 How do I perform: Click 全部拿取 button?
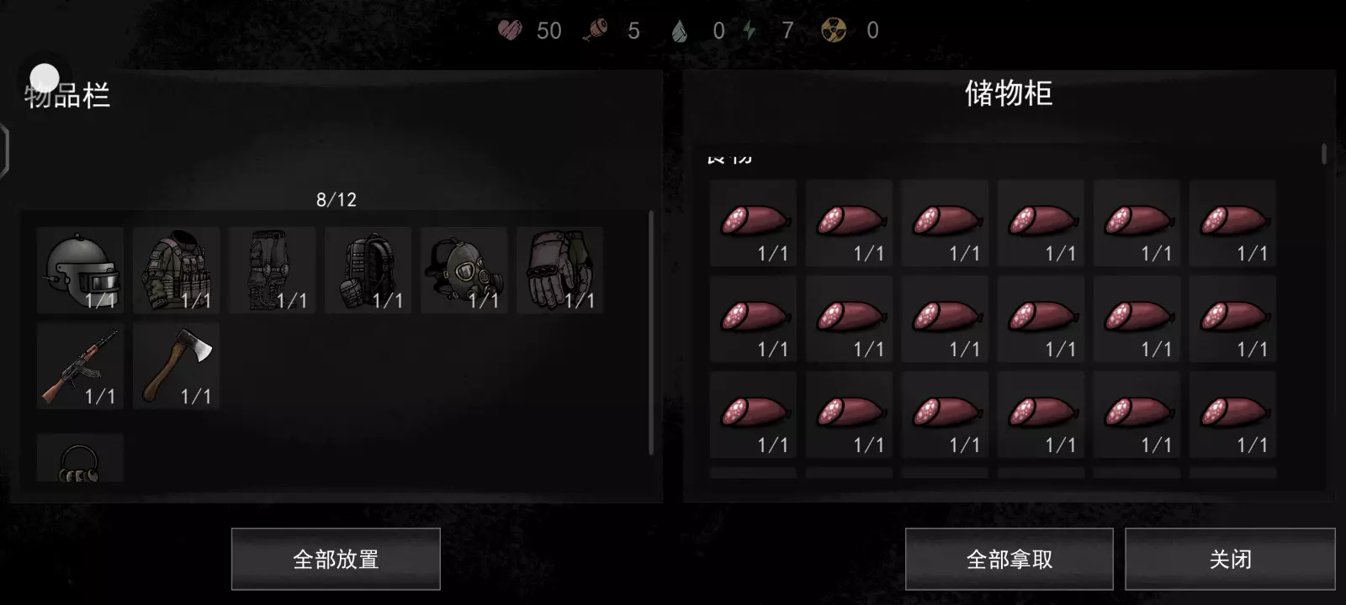1009,559
